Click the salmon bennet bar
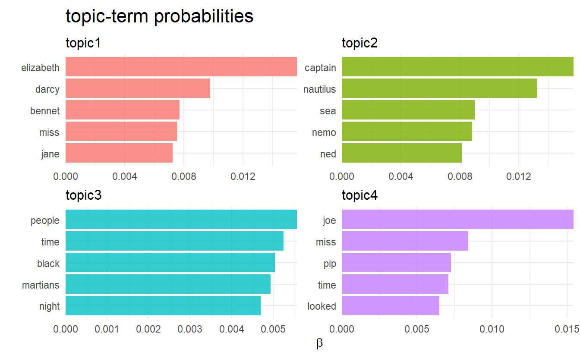This screenshot has width=580, height=358. pos(123,110)
